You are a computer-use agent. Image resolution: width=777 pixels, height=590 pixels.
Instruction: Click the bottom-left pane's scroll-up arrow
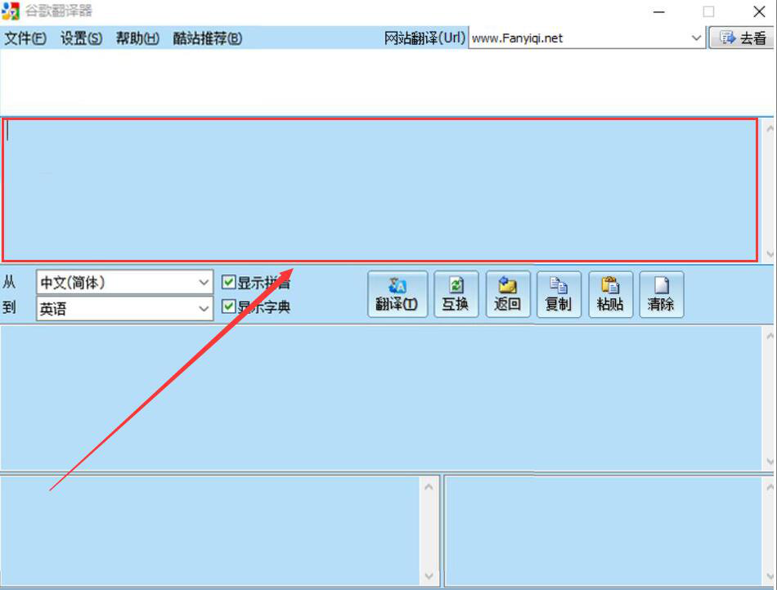429,487
